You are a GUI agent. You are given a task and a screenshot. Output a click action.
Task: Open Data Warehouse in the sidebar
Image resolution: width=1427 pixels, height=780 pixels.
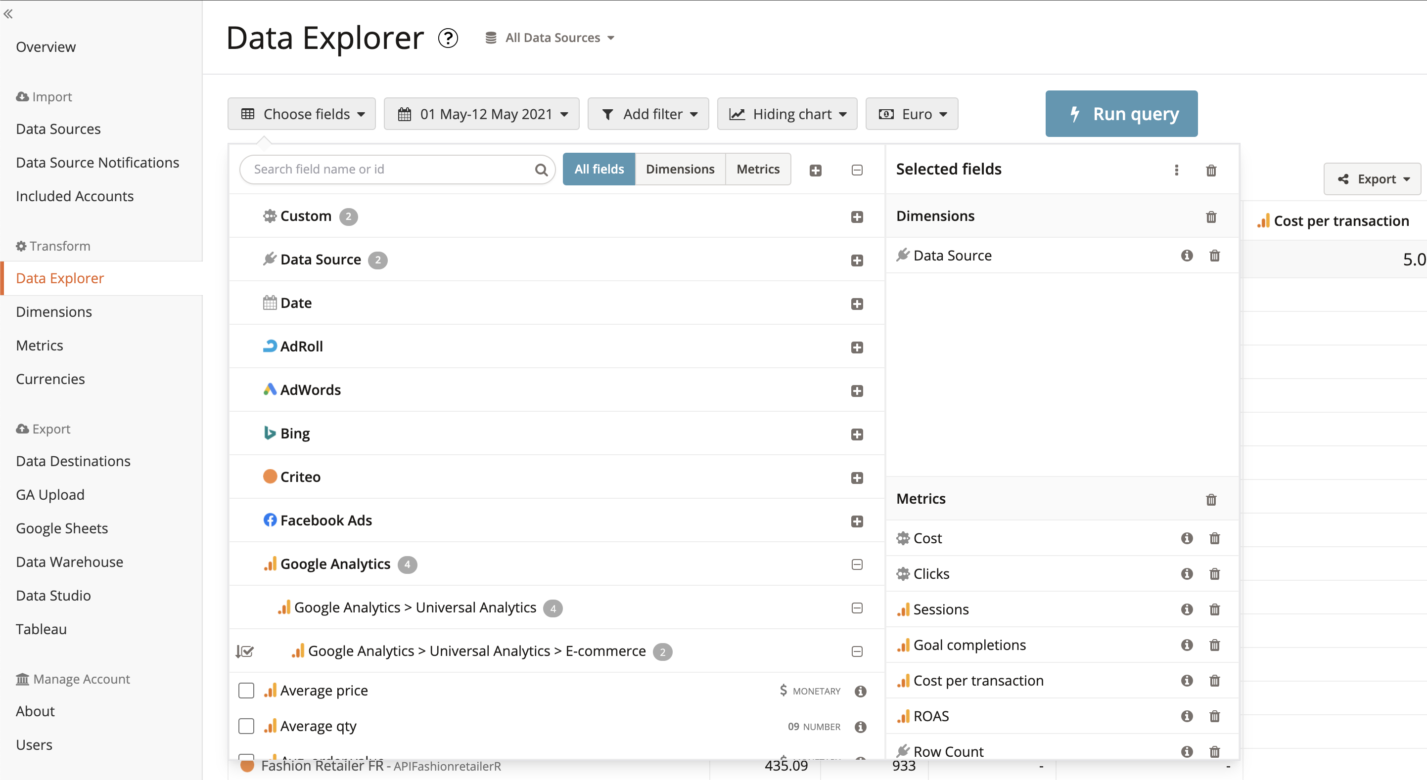[x=69, y=562]
